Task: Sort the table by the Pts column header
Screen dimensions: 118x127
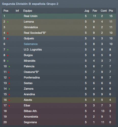Action: click(x=111, y=11)
